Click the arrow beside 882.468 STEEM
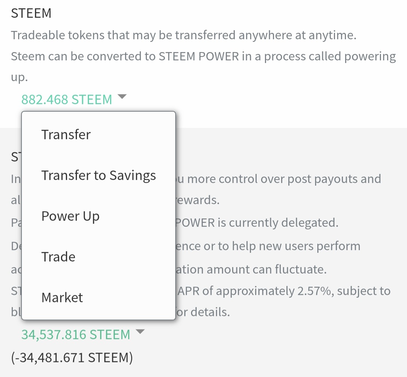 122,97
